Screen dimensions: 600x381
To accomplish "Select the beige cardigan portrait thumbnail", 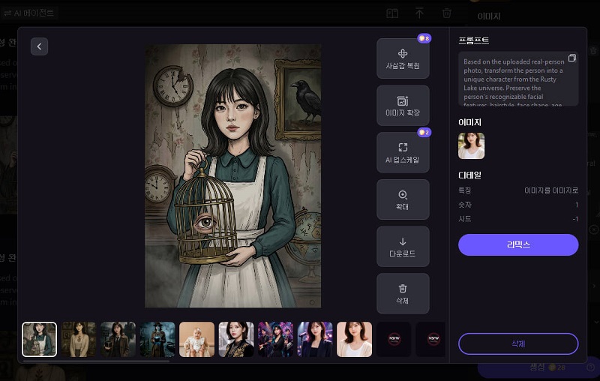I will tap(79, 339).
